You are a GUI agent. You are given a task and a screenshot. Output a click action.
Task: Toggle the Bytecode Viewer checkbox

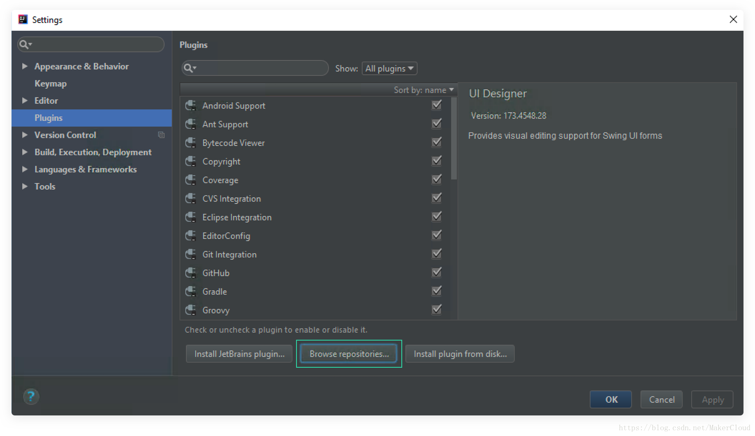pyautogui.click(x=437, y=142)
